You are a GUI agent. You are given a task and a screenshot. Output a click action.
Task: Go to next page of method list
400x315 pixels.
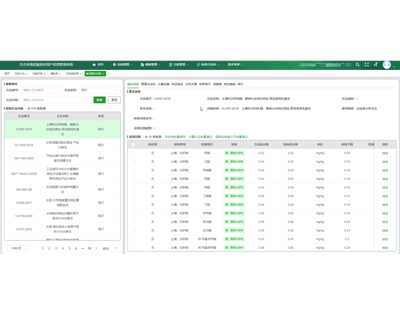[x=96, y=248]
